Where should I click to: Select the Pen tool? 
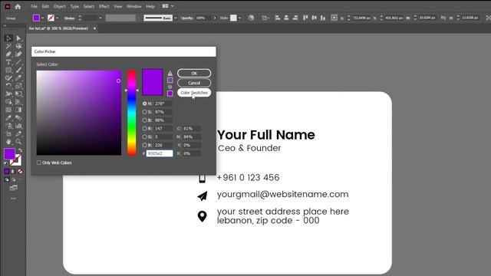[8, 54]
